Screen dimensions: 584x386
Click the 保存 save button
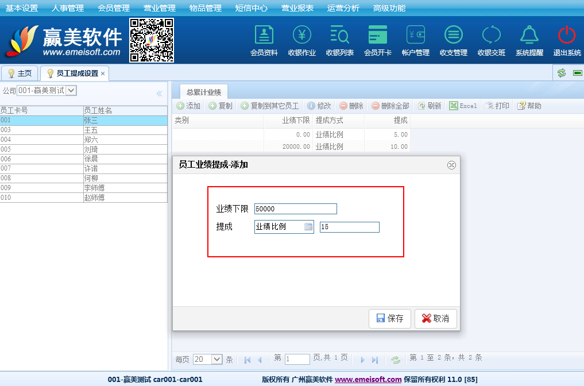click(x=390, y=318)
